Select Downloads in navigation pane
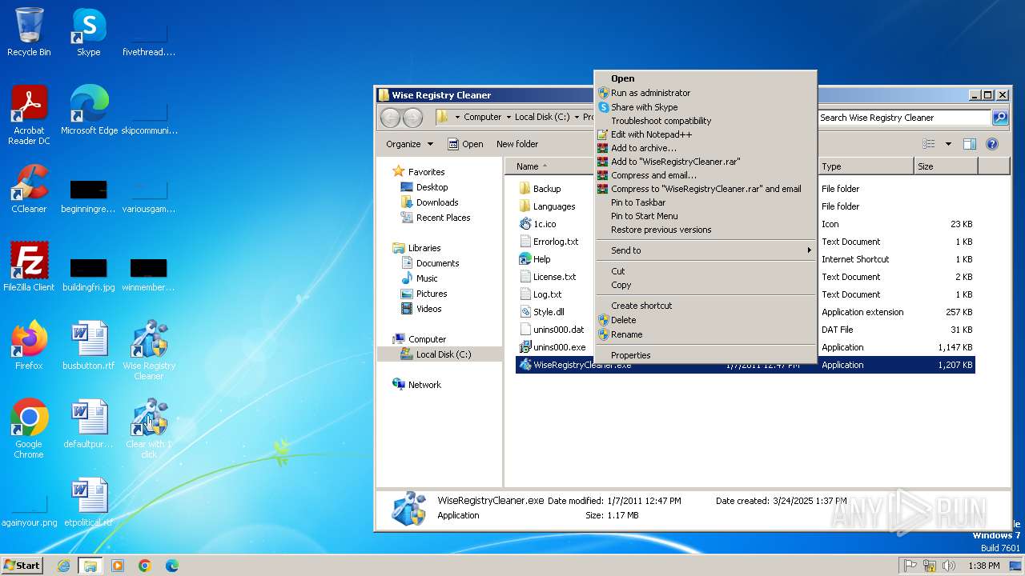The width and height of the screenshot is (1025, 576). (429, 202)
